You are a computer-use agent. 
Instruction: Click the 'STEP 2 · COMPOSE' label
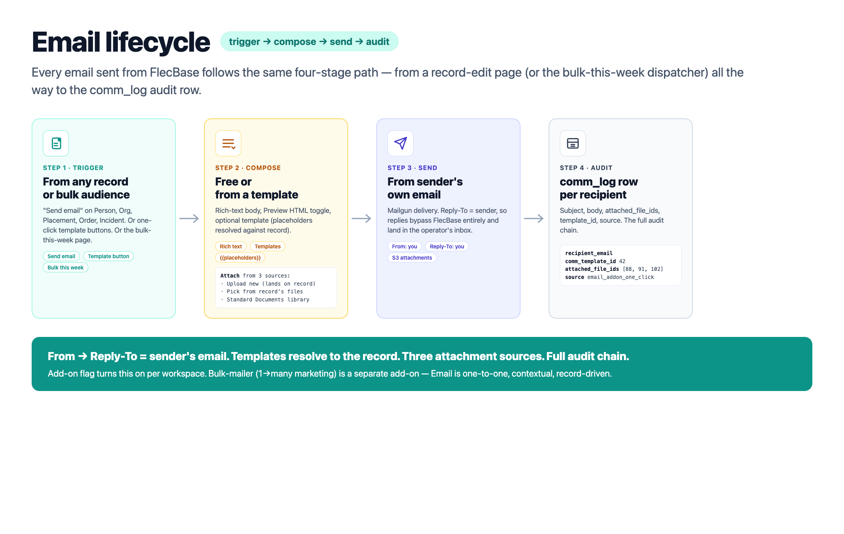pyautogui.click(x=248, y=168)
